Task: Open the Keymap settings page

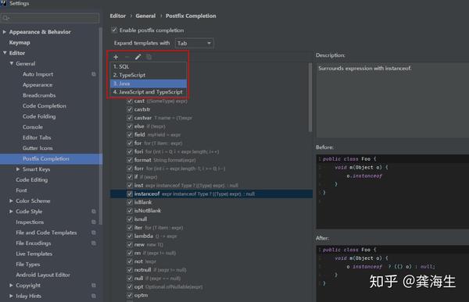Action: [20, 42]
